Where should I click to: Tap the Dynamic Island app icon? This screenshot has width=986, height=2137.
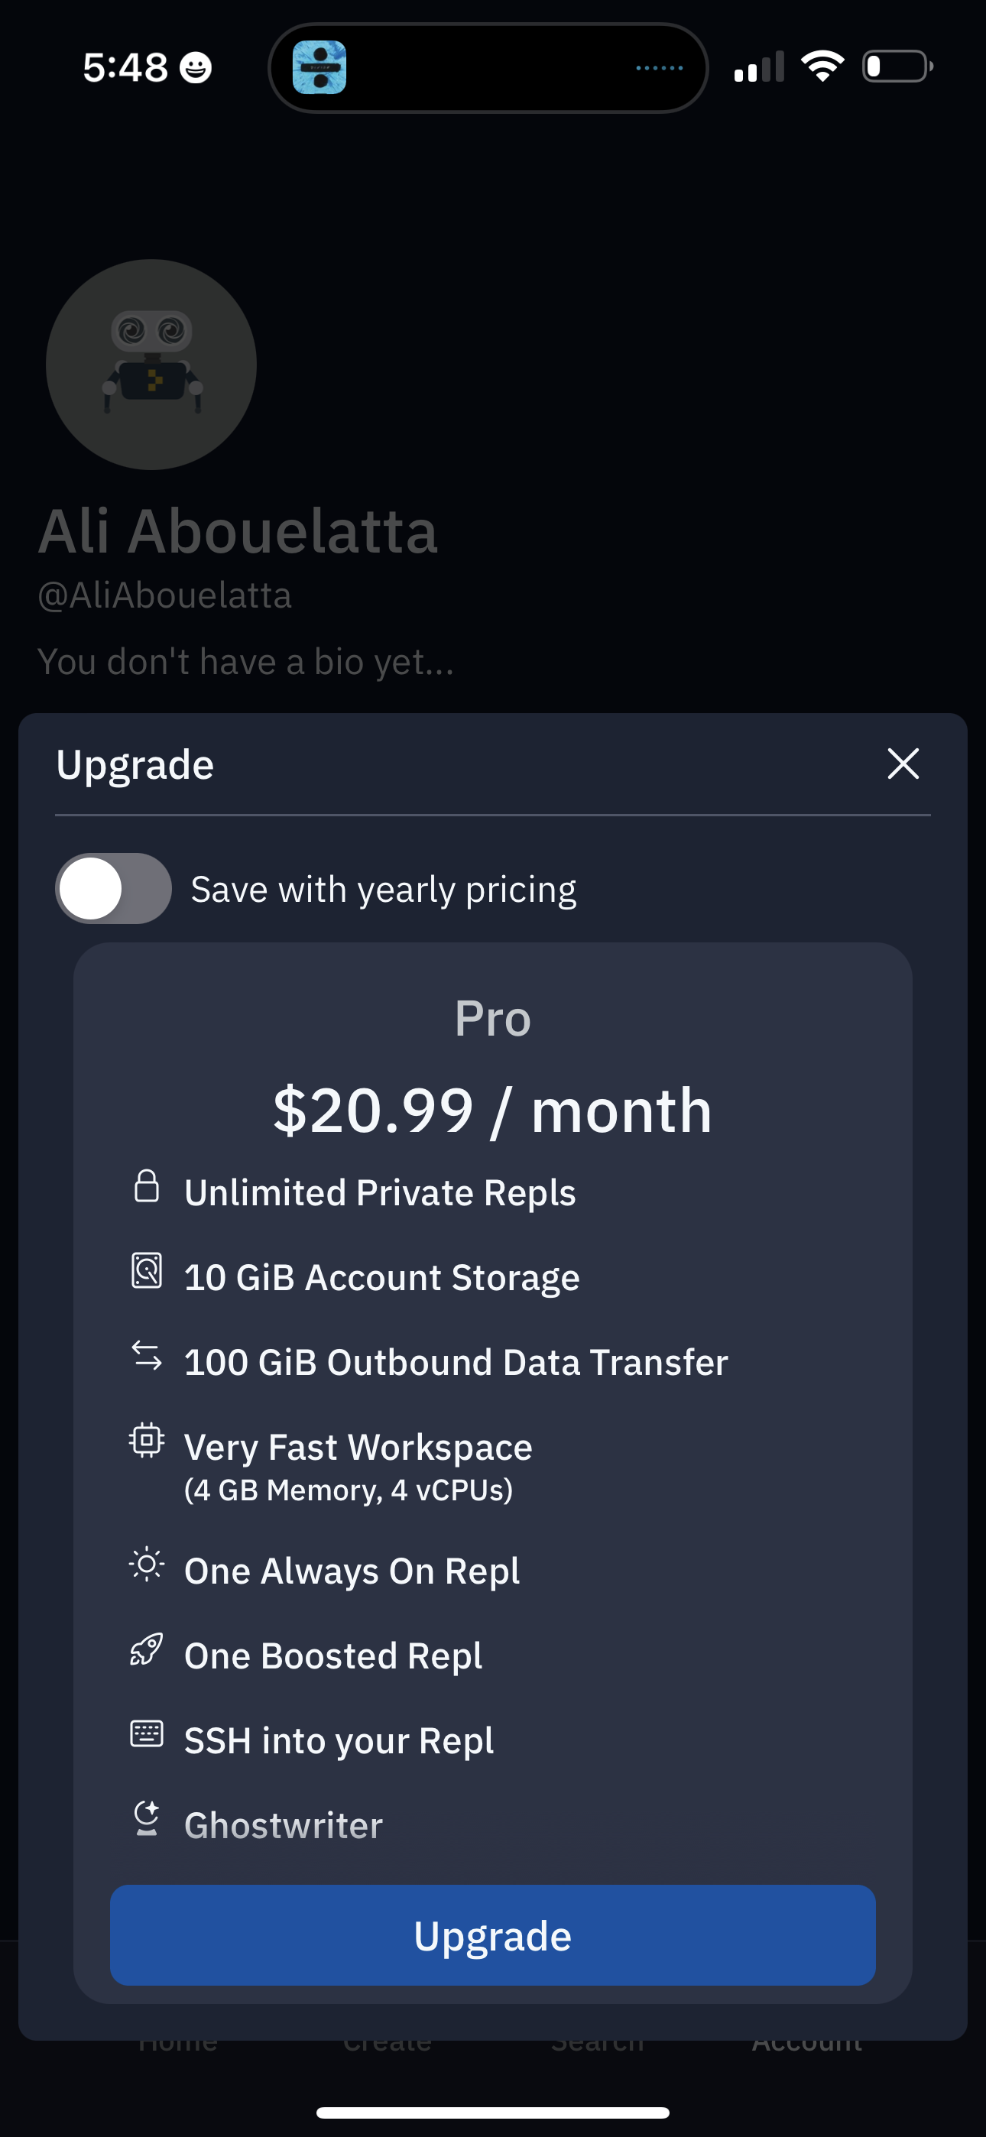pyautogui.click(x=319, y=67)
